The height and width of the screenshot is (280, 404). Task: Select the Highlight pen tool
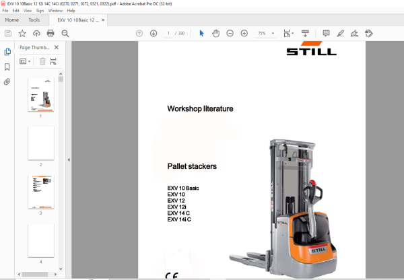[x=341, y=33]
